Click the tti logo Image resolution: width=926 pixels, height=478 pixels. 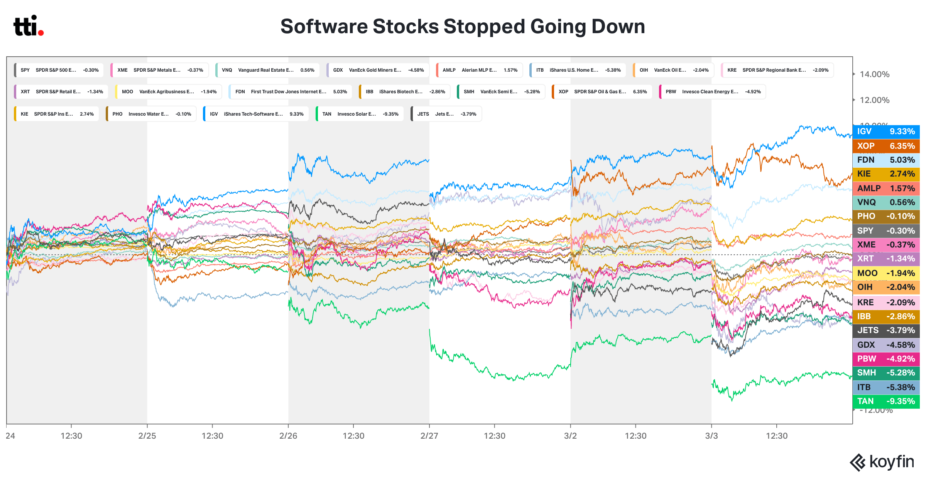[29, 26]
